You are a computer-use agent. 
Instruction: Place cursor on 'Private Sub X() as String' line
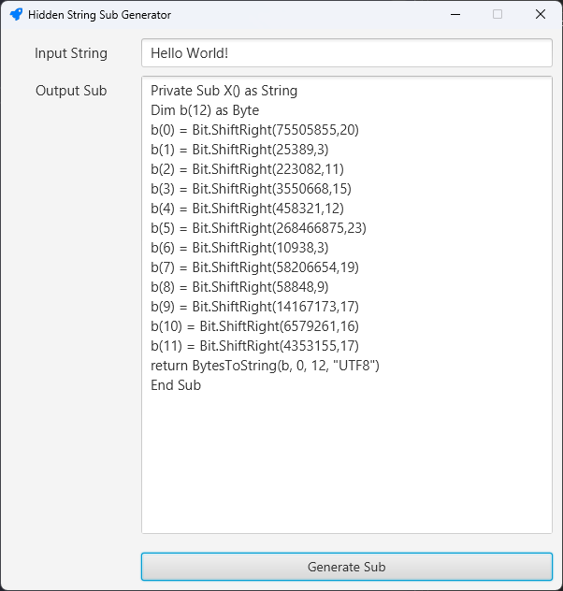click(x=224, y=91)
